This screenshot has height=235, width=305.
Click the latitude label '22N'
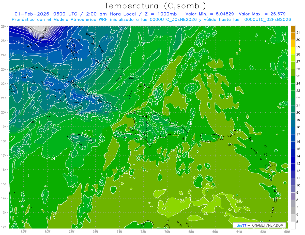(x=4, y=84)
